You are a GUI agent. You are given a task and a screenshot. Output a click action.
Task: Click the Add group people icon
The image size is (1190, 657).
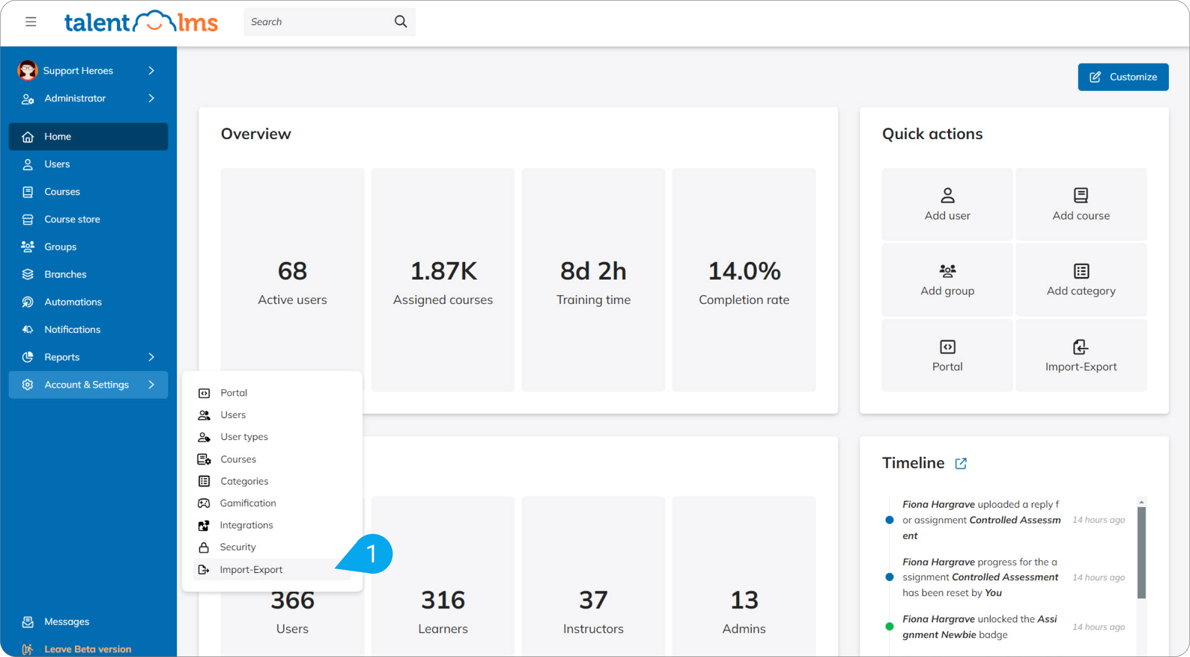pyautogui.click(x=947, y=271)
